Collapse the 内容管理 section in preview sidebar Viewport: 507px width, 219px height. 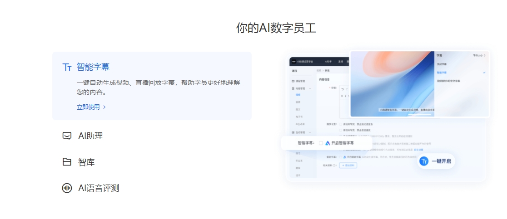(310, 88)
